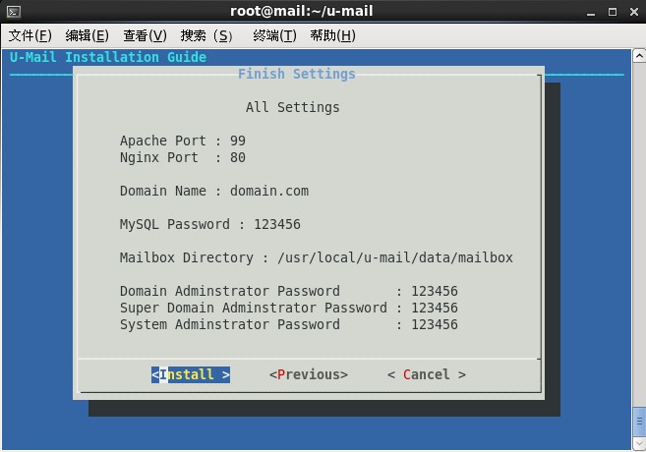Open the 搜索(S) menu

coord(206,35)
